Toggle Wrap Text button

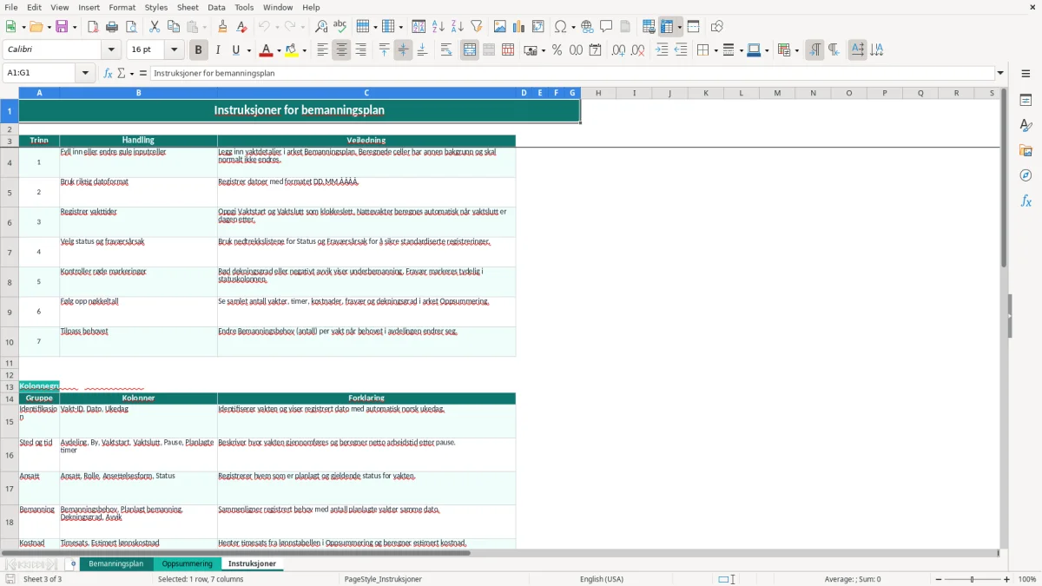click(445, 50)
